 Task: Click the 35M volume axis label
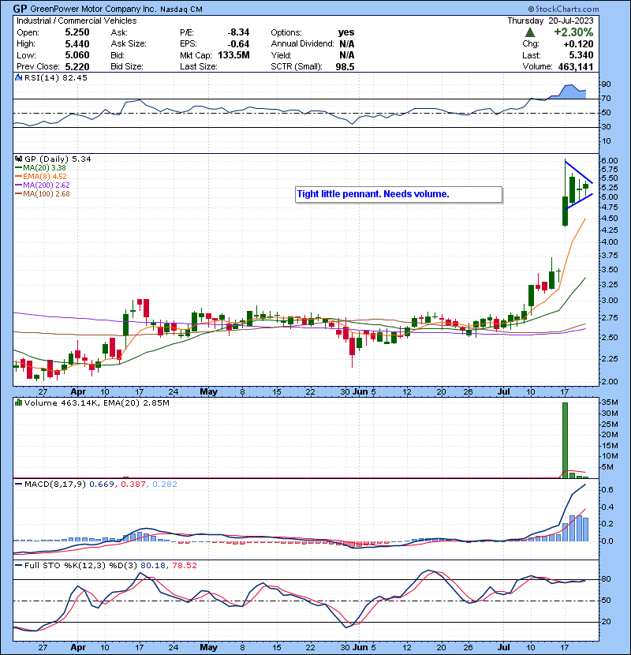(x=610, y=402)
